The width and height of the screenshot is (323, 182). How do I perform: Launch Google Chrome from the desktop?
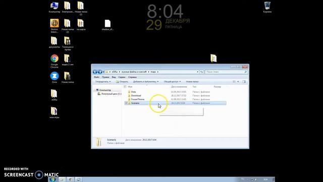tap(55, 61)
